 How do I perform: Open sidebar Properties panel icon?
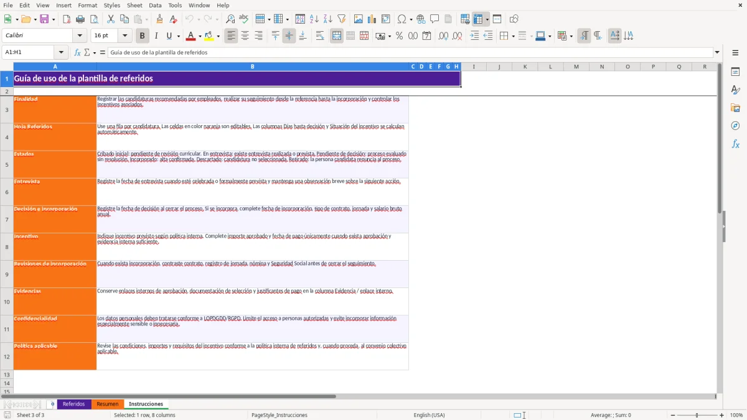pyautogui.click(x=735, y=72)
